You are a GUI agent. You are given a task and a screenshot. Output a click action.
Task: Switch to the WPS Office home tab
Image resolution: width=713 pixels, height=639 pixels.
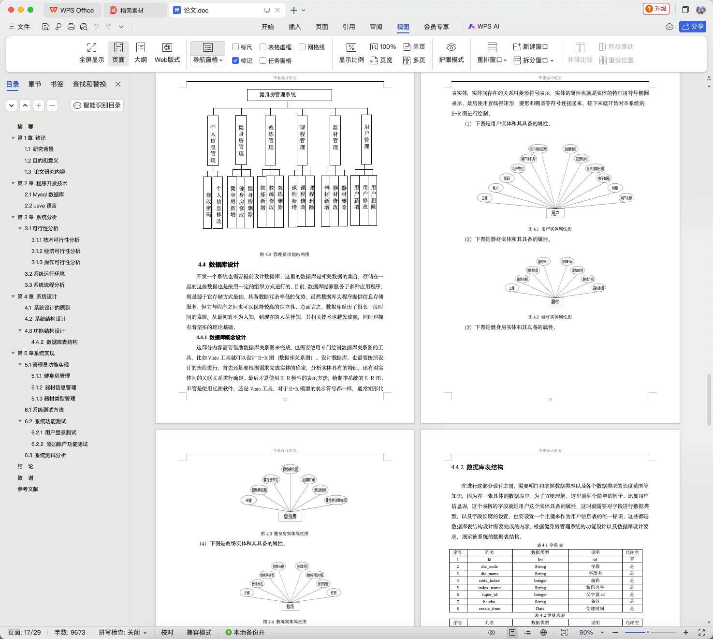(73, 10)
